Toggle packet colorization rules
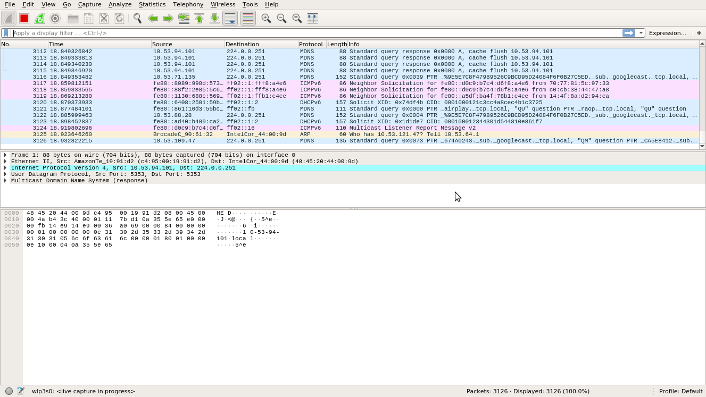Image resolution: width=706 pixels, height=397 pixels. pyautogui.click(x=248, y=18)
